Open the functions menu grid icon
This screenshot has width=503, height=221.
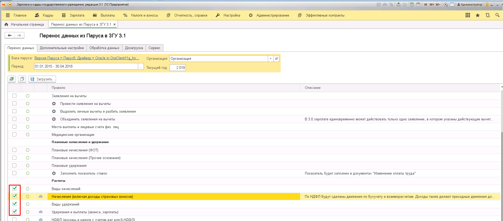point(468,15)
